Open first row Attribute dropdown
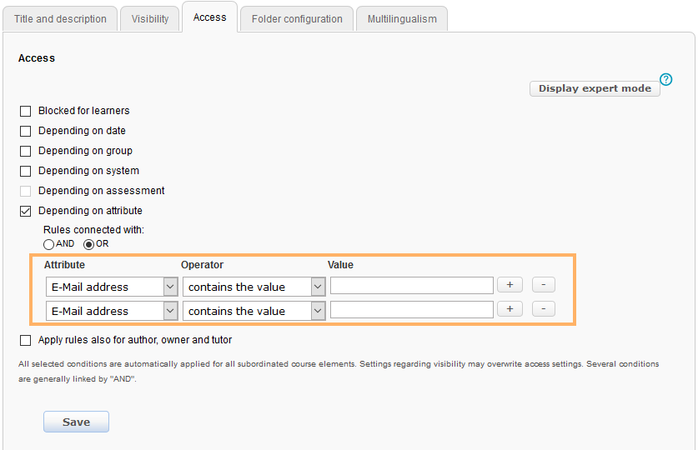 point(112,287)
